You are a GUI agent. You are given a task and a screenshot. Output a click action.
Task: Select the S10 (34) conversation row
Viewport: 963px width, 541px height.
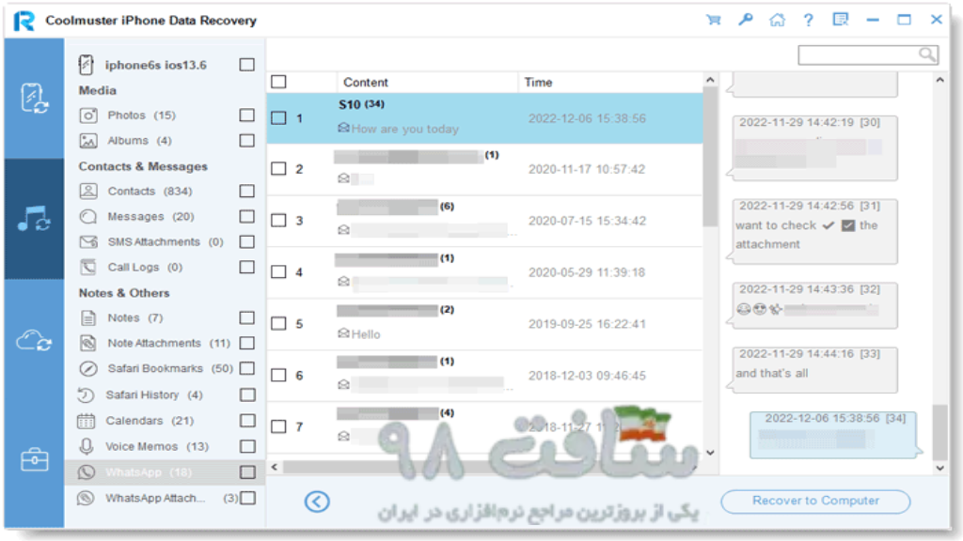pos(484,117)
